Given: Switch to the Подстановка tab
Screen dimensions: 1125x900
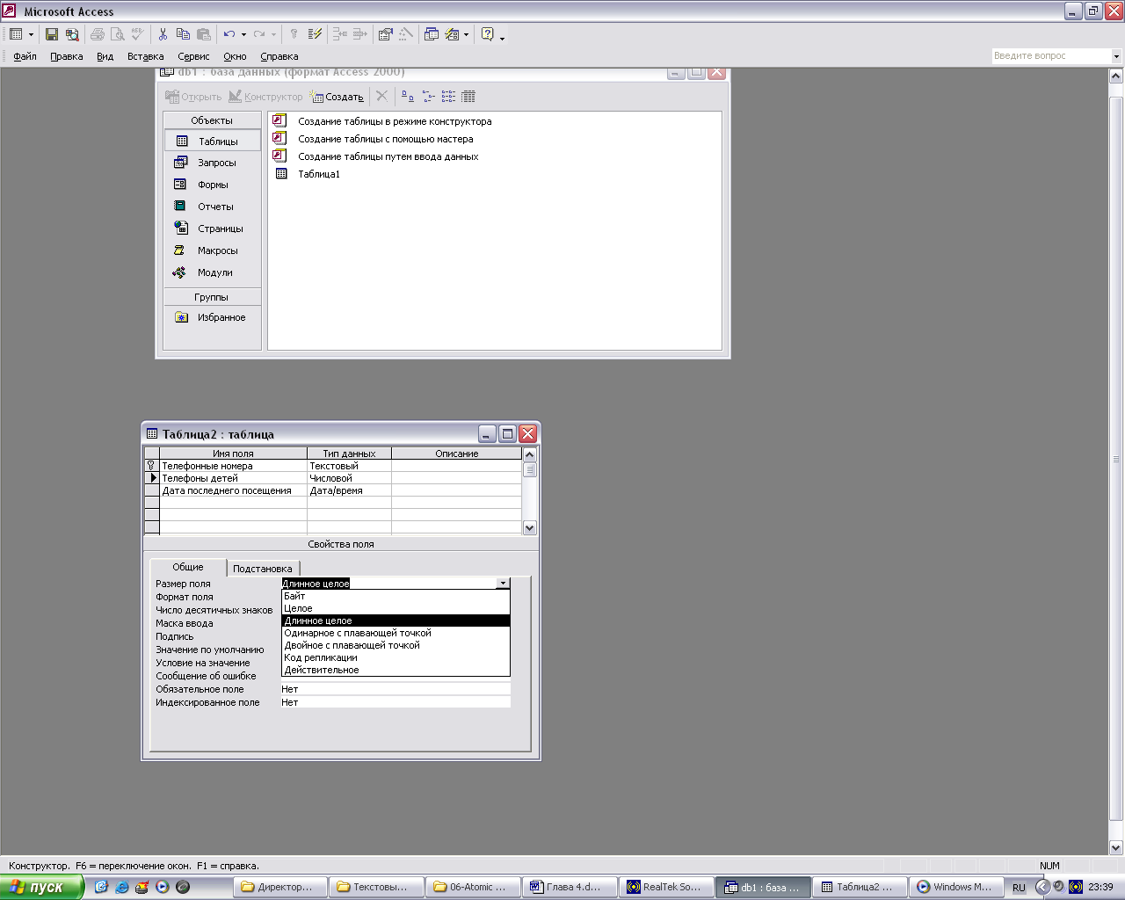Looking at the screenshot, I should tap(263, 569).
